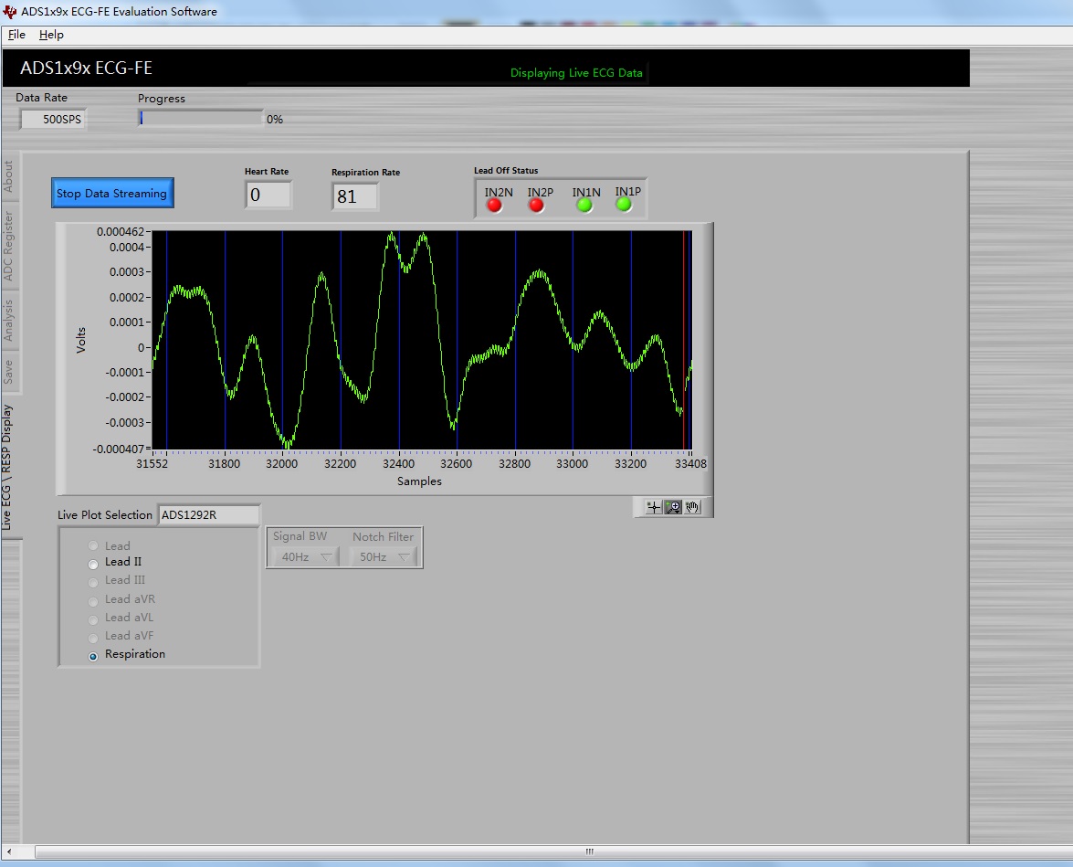Viewport: 1073px width, 867px height.
Task: Select the Lead aVR radio button
Action: point(93,599)
